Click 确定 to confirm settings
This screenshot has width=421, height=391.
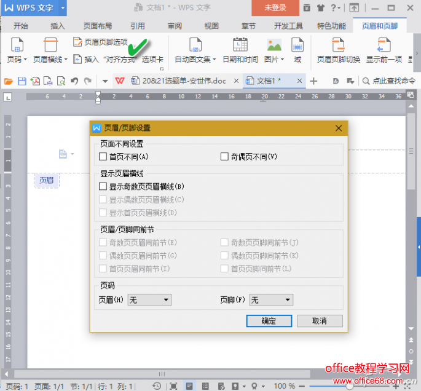point(269,321)
